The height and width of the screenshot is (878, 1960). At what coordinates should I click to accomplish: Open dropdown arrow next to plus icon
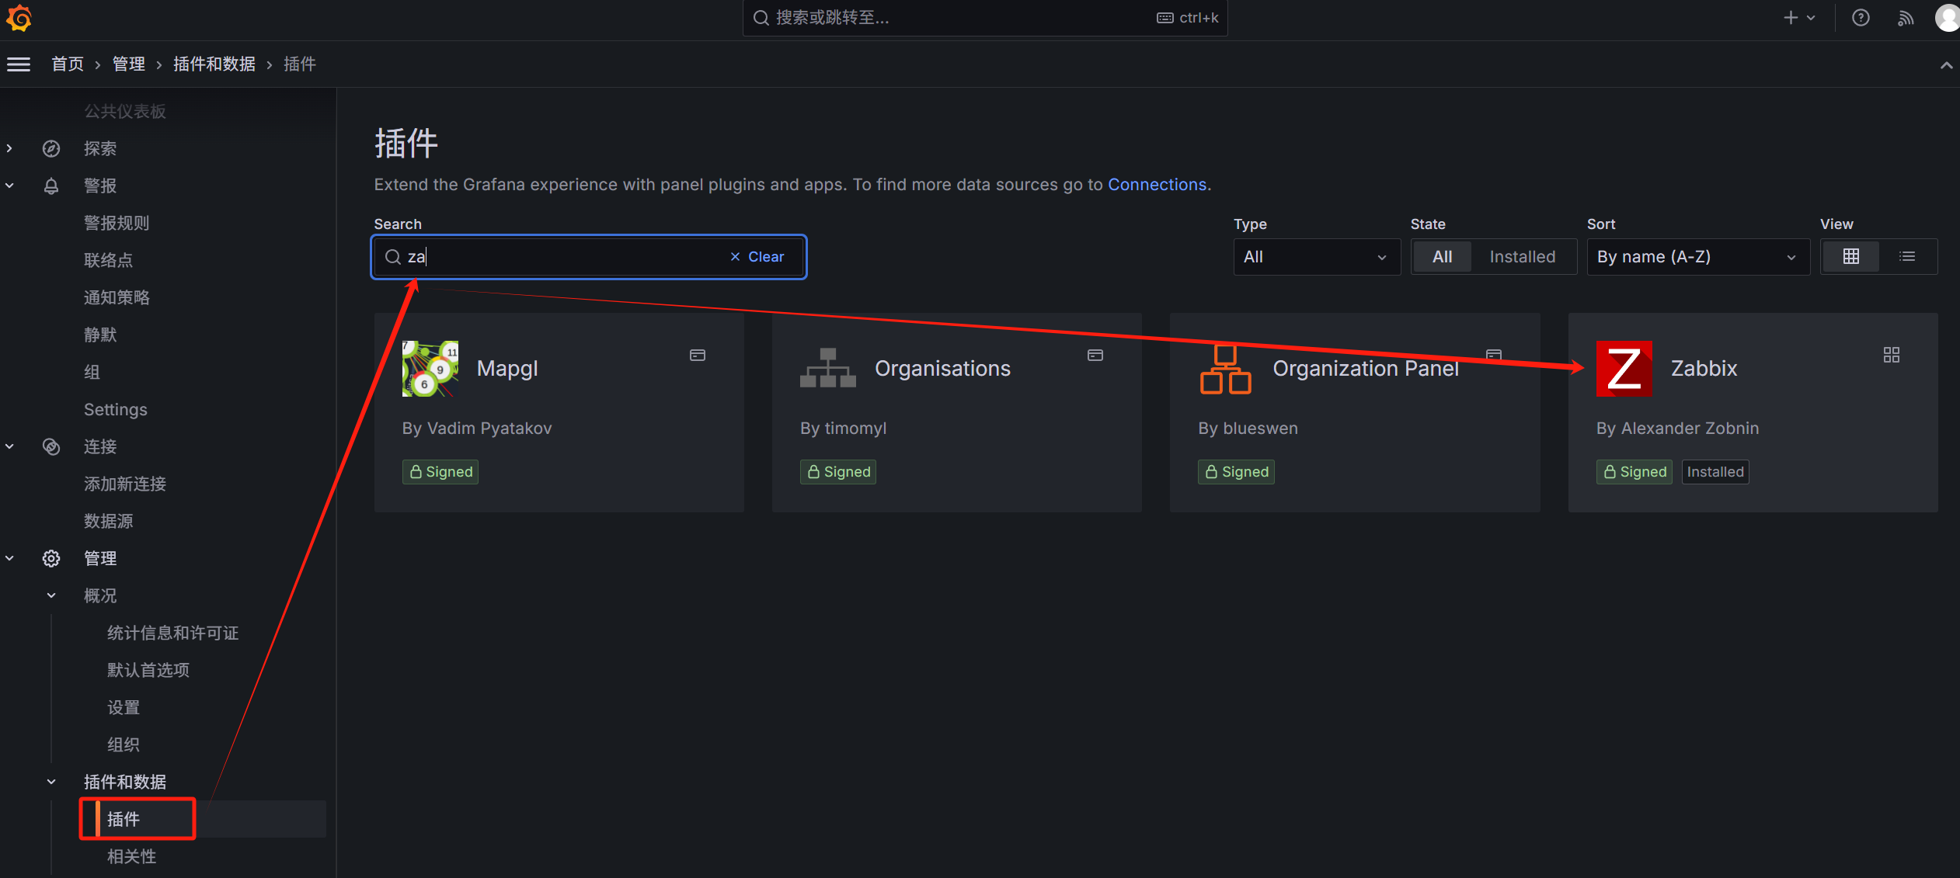point(1812,18)
